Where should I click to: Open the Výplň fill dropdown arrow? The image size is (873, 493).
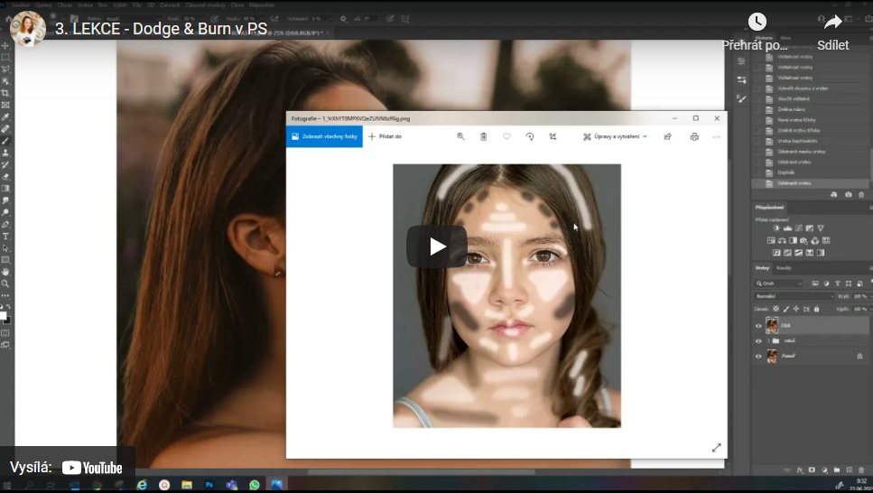(x=870, y=309)
